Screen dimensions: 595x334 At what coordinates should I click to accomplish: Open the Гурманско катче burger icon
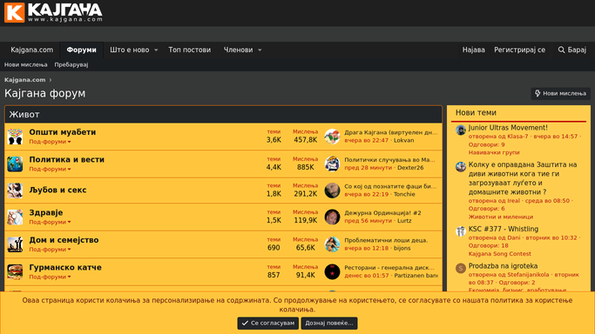coord(15,271)
